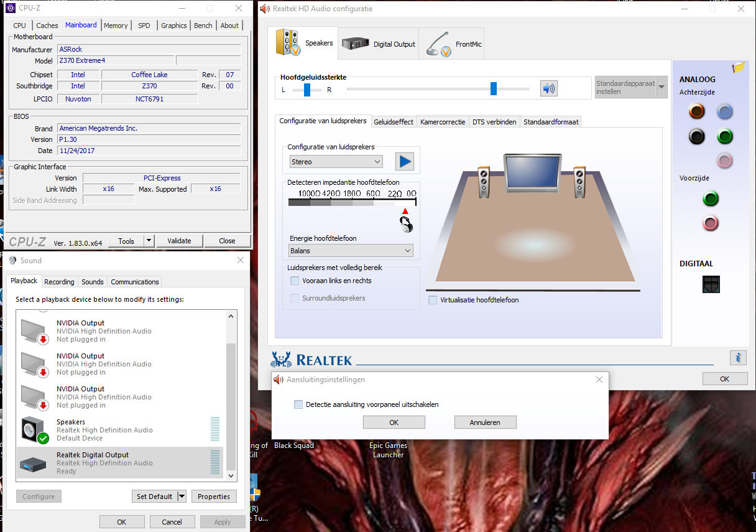Screen dimensions: 756x532
Task: Open the Set Default dropdown arrow
Action: [x=182, y=497]
